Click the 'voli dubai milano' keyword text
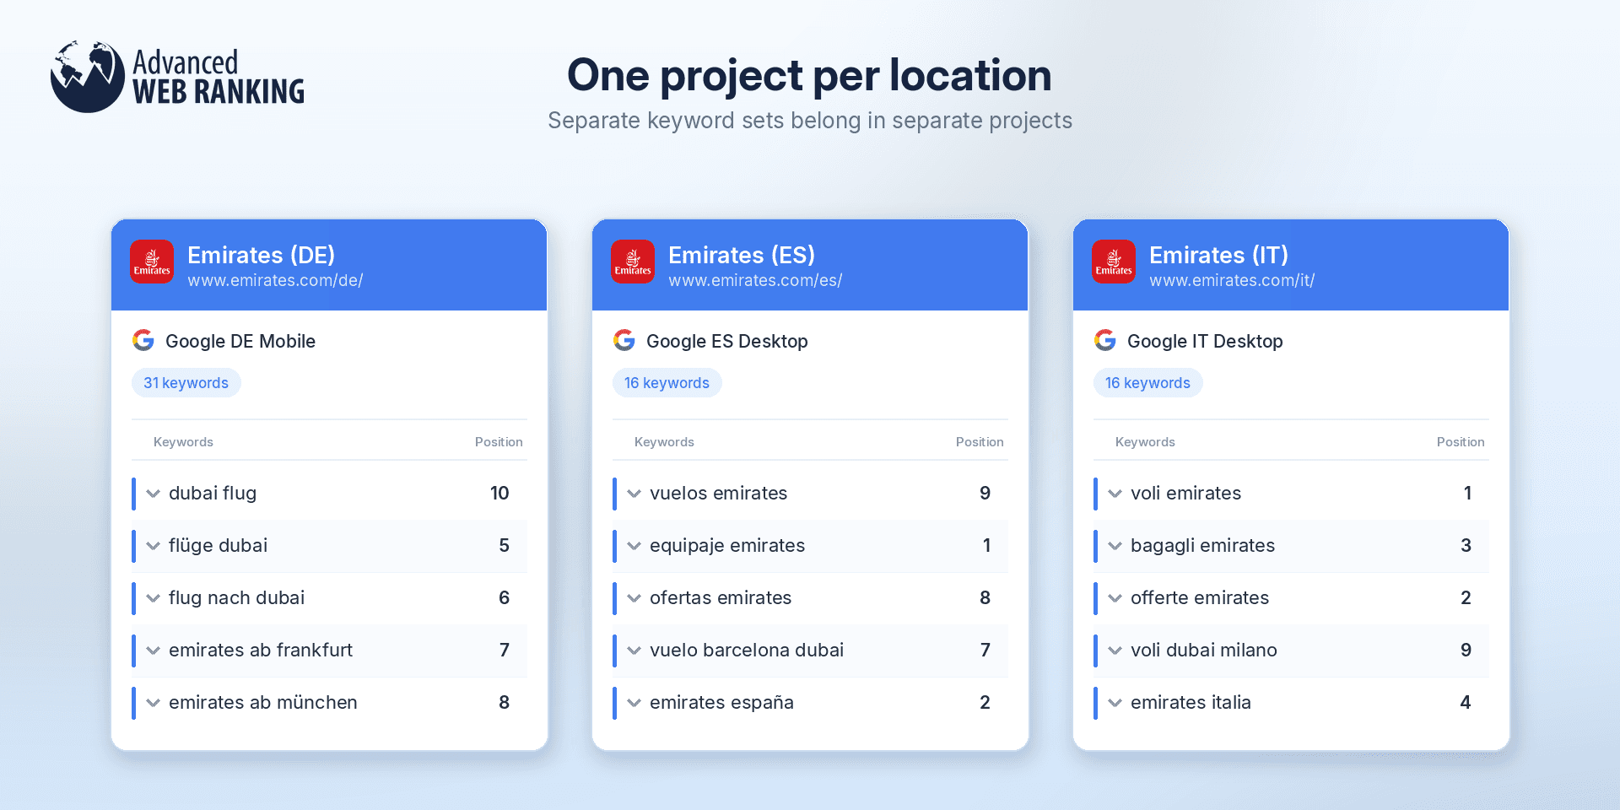 coord(1204,651)
